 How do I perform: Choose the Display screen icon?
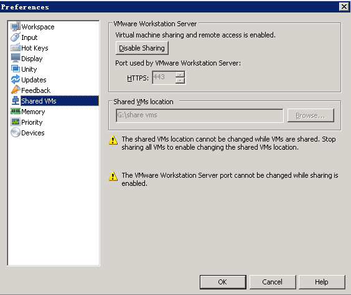(16, 59)
